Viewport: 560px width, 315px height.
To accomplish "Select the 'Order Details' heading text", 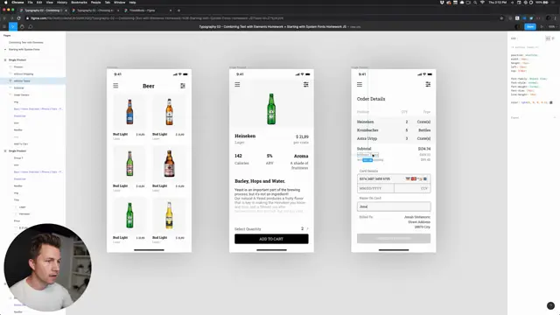I will click(371, 99).
